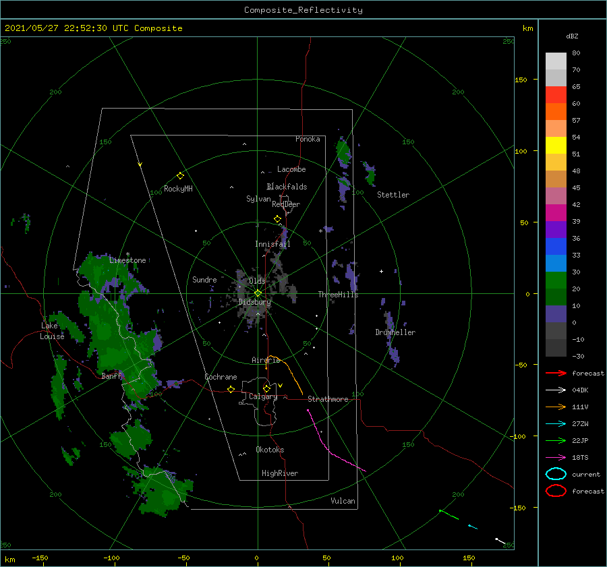Click the green 22JP arrow icon

click(556, 440)
